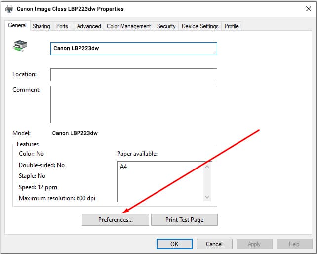The width and height of the screenshot is (317, 254).
Task: Click the 'Location:' label
Action: coord(25,74)
